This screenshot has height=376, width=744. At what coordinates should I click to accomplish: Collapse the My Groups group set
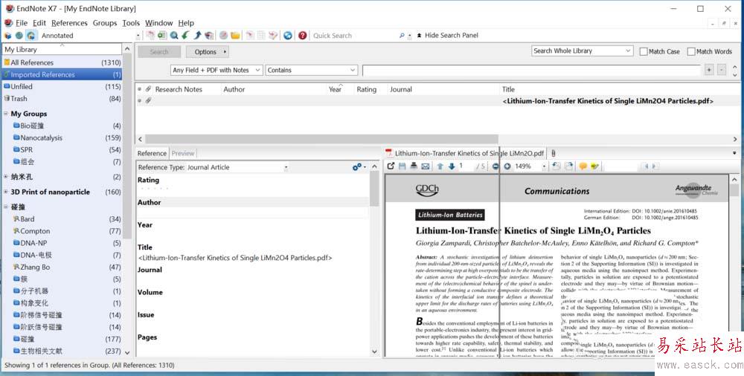[x=6, y=114]
